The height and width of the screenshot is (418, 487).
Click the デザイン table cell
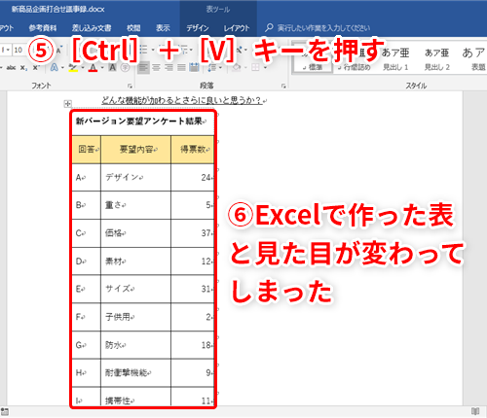pyautogui.click(x=135, y=177)
